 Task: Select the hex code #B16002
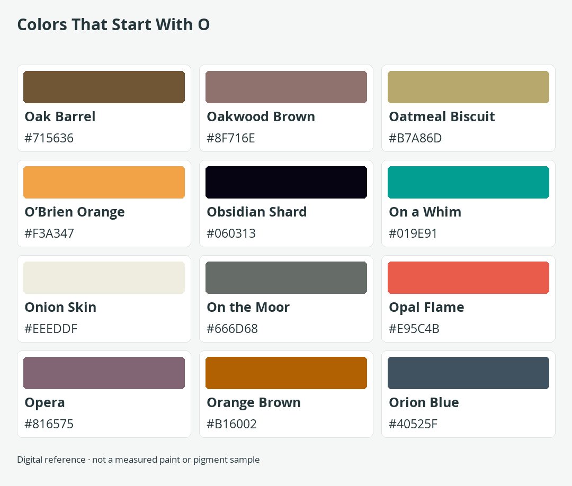coord(231,424)
